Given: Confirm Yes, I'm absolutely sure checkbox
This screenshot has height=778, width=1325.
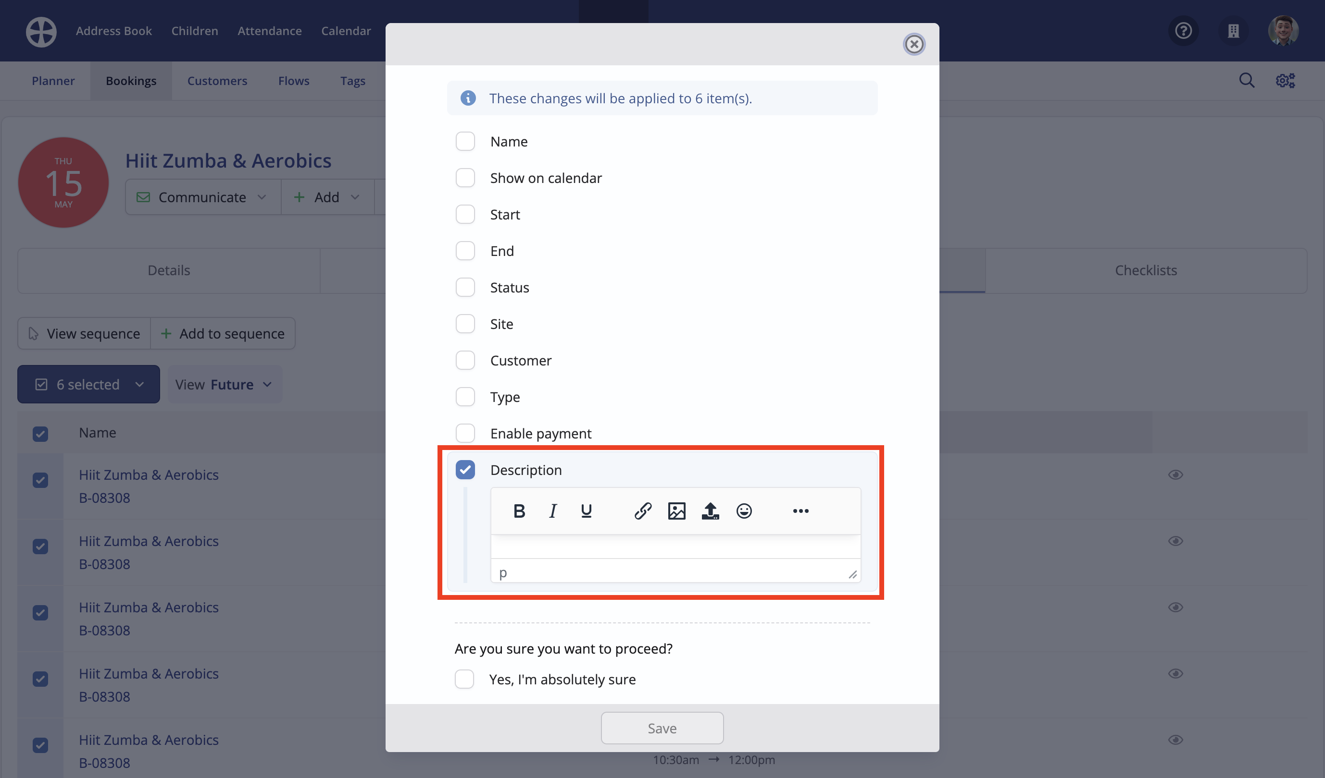Looking at the screenshot, I should (x=464, y=679).
